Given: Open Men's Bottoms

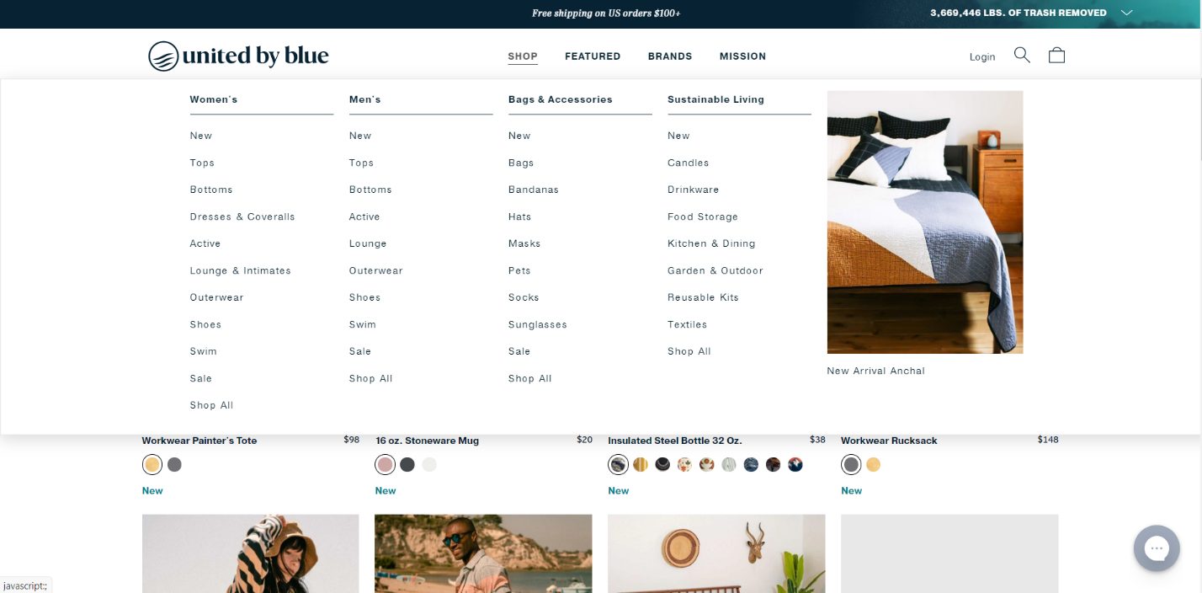Looking at the screenshot, I should [370, 190].
